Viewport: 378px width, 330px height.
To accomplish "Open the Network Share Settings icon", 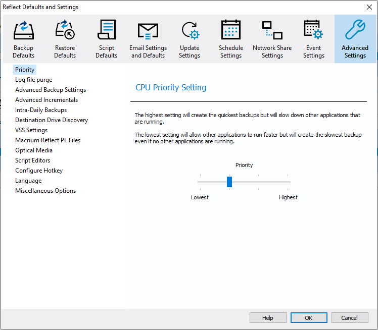I will 272,30.
